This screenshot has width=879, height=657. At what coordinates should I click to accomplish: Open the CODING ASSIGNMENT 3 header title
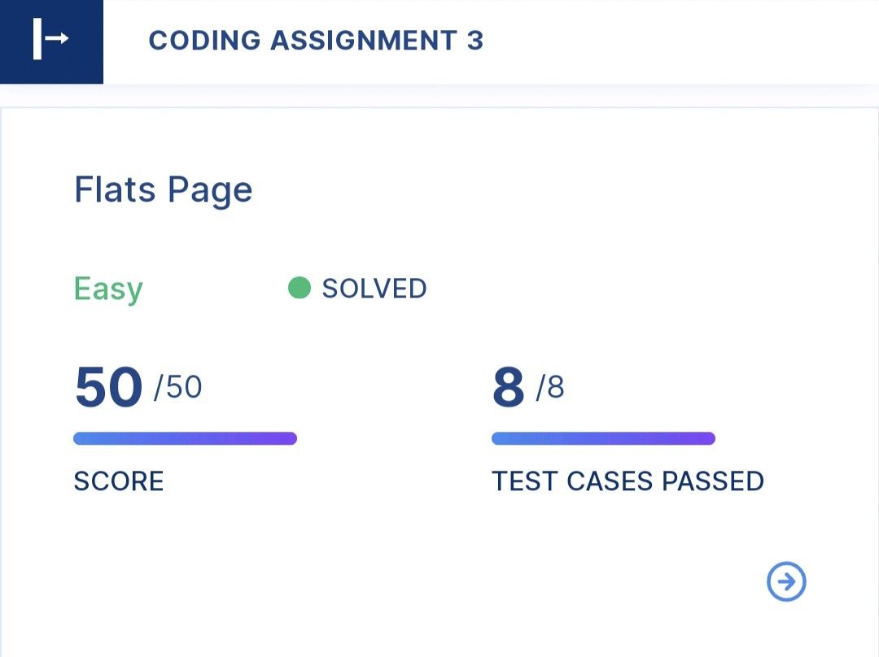(x=316, y=41)
